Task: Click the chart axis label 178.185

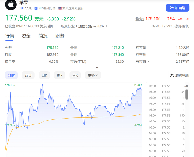Action: coord(10,85)
